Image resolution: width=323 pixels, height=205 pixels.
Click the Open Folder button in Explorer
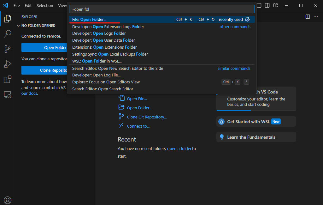(x=44, y=47)
